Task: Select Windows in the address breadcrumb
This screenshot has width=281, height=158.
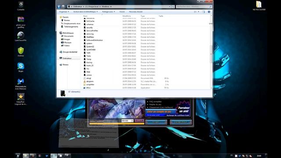Action: tap(105, 7)
